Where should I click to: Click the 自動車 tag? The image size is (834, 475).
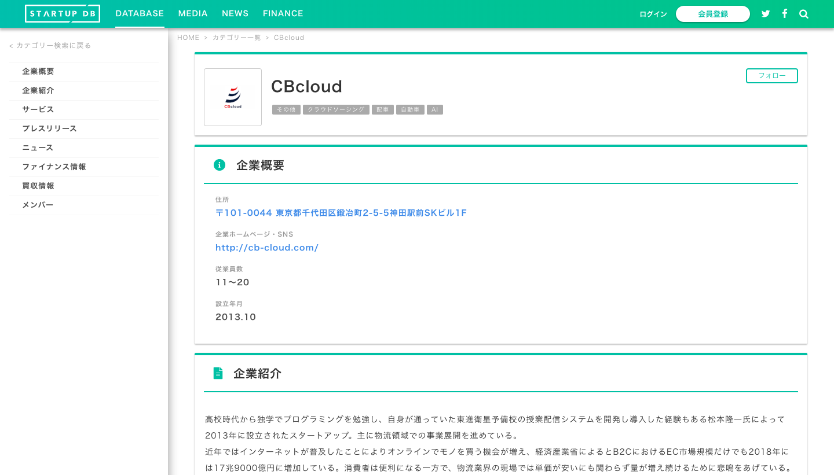pos(411,109)
